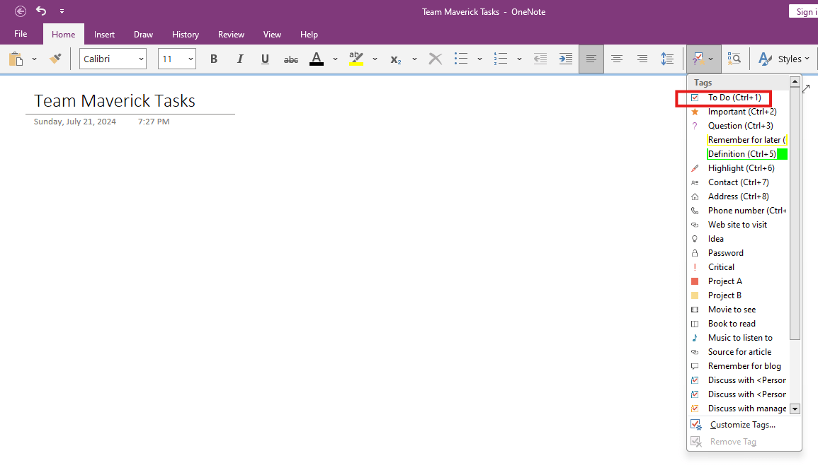The width and height of the screenshot is (818, 470).
Task: Expand the bullet library arrow
Action: pyautogui.click(x=479, y=59)
